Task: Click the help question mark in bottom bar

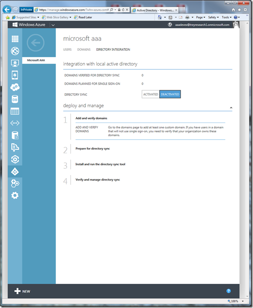Action: [228, 291]
